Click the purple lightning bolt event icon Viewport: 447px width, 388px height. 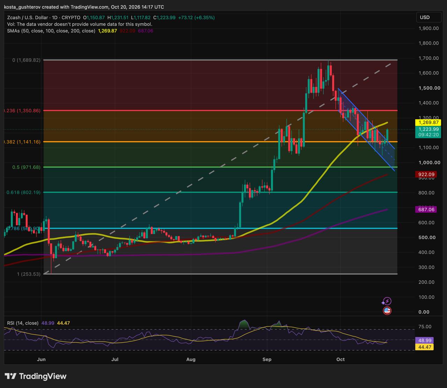point(387,301)
